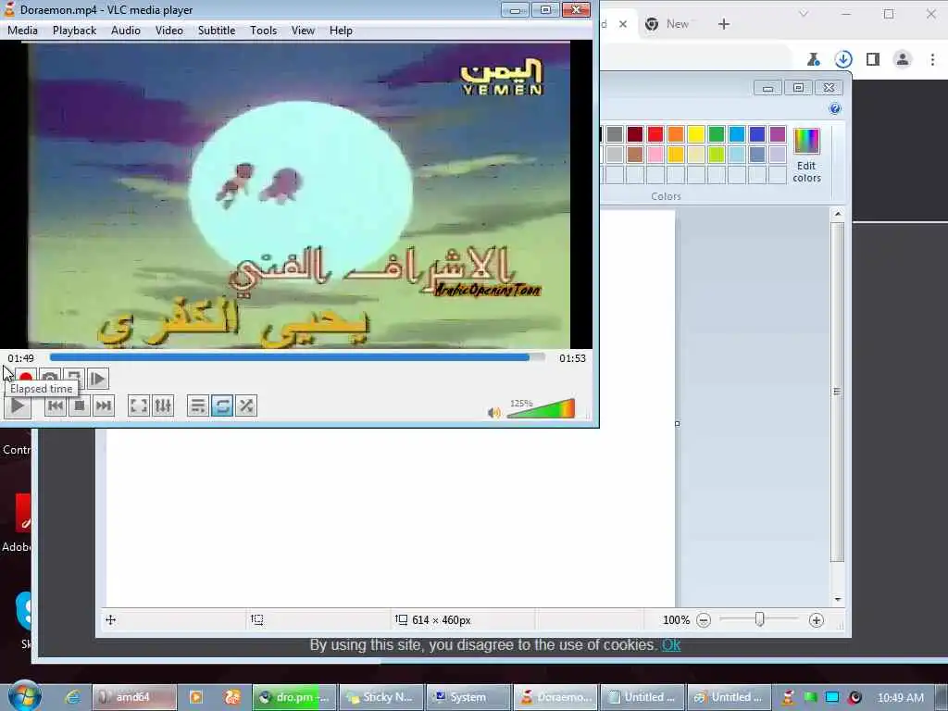948x711 pixels.
Task: Click the VLC cone icon in system tray
Action: (x=788, y=697)
